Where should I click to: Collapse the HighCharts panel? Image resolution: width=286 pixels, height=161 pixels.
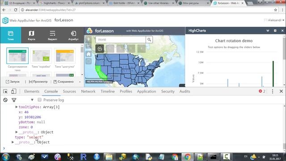point(268,31)
